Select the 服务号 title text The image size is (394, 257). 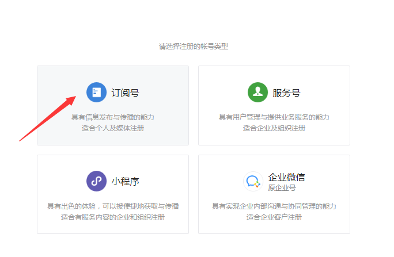(x=286, y=93)
